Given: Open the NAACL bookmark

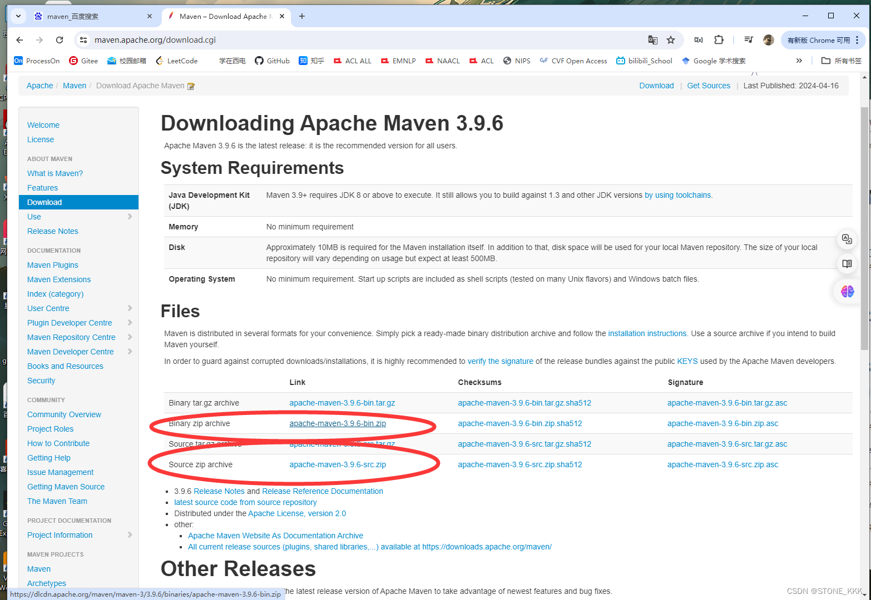Looking at the screenshot, I should 443,61.
